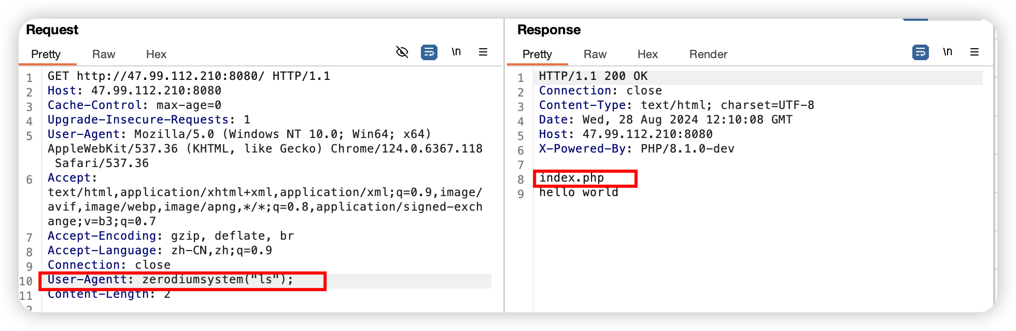
Task: Switch Request view to Raw tab
Action: tap(104, 54)
